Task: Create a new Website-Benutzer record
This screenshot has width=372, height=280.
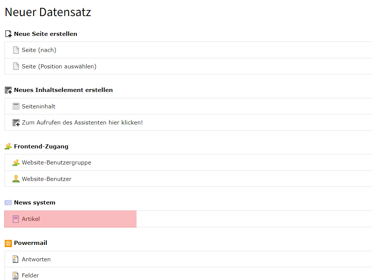Action: point(47,179)
